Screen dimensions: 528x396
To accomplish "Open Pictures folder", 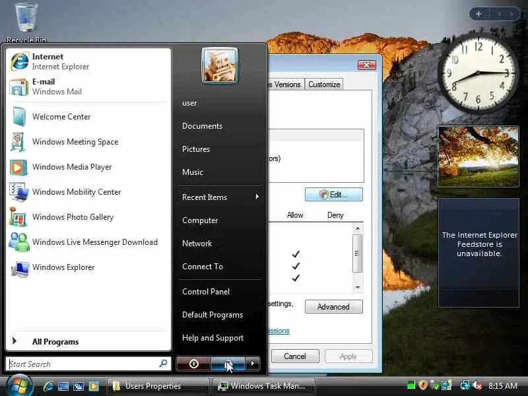I will [195, 149].
